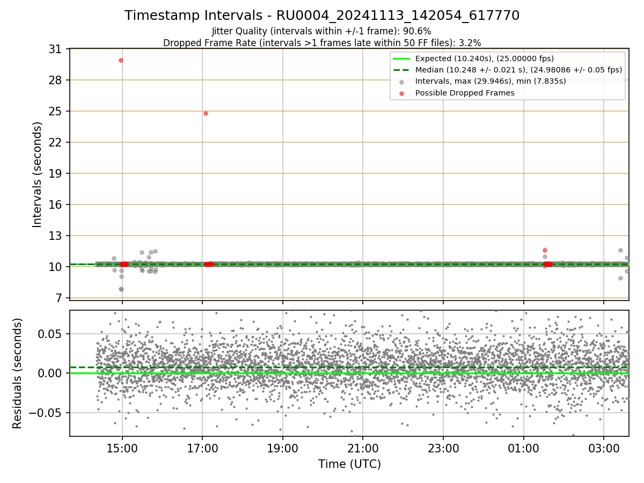Click the red dropped-frame point near 25 seconds
Screen dimensions: 644x483
tap(206, 113)
